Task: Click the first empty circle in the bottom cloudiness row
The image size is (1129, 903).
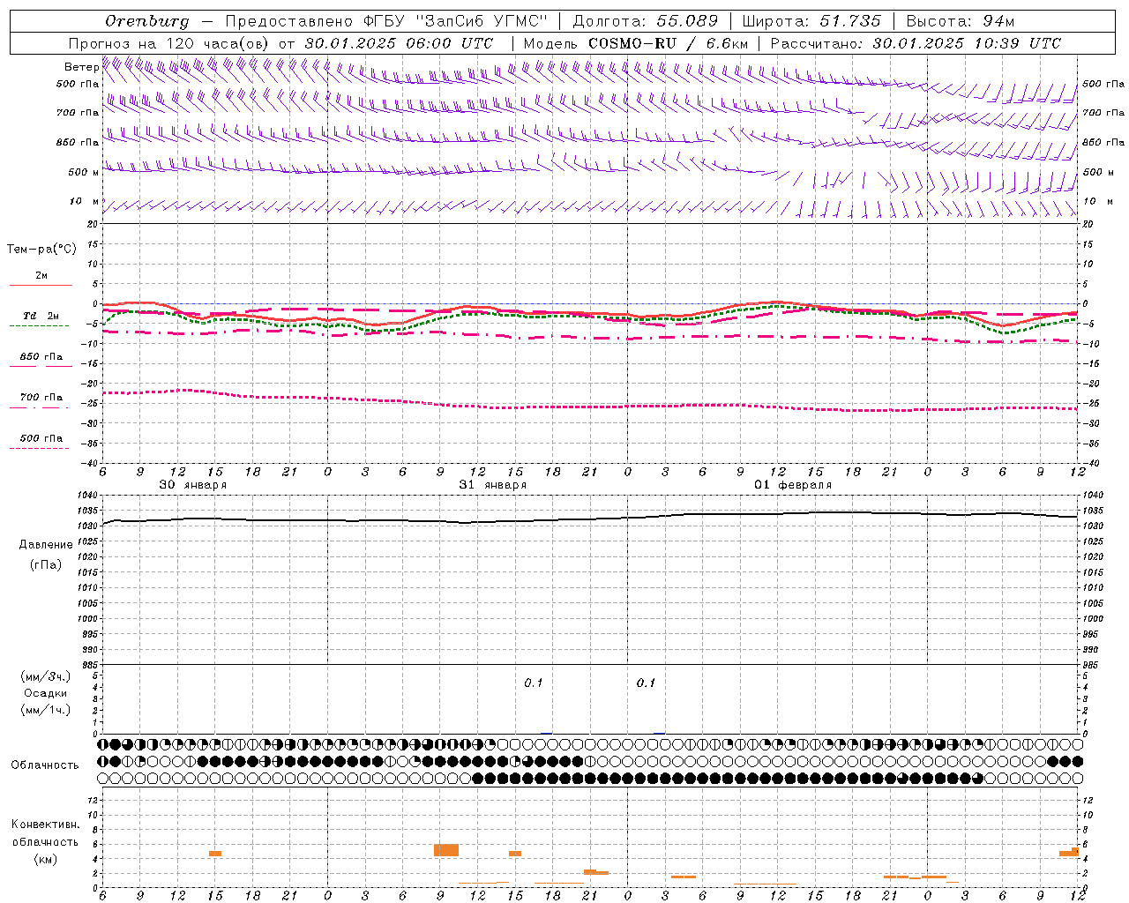Action: [103, 779]
